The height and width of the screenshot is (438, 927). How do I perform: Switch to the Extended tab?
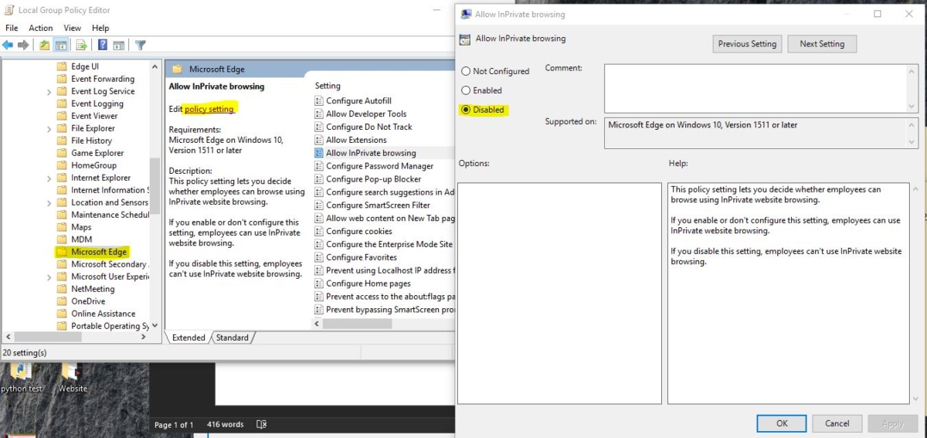(188, 338)
